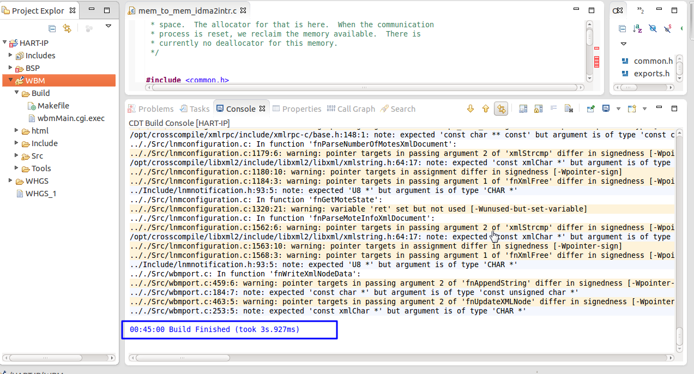
Task: Expand the Src folder arrow
Action: tap(16, 155)
